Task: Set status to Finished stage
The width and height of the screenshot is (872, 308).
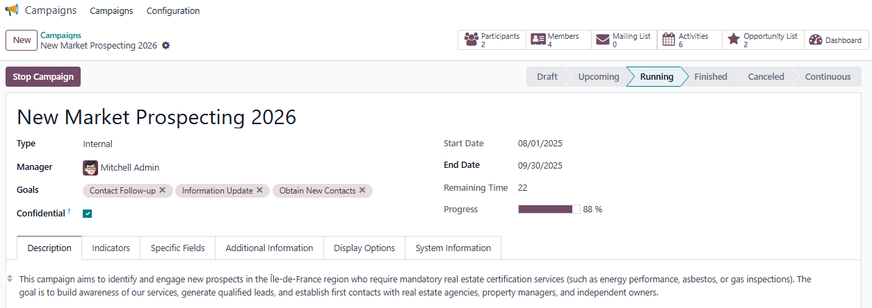Action: pyautogui.click(x=710, y=77)
